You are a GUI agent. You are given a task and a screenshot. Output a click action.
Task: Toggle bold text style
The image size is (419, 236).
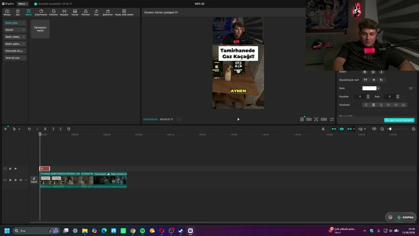pyautogui.click(x=365, y=72)
